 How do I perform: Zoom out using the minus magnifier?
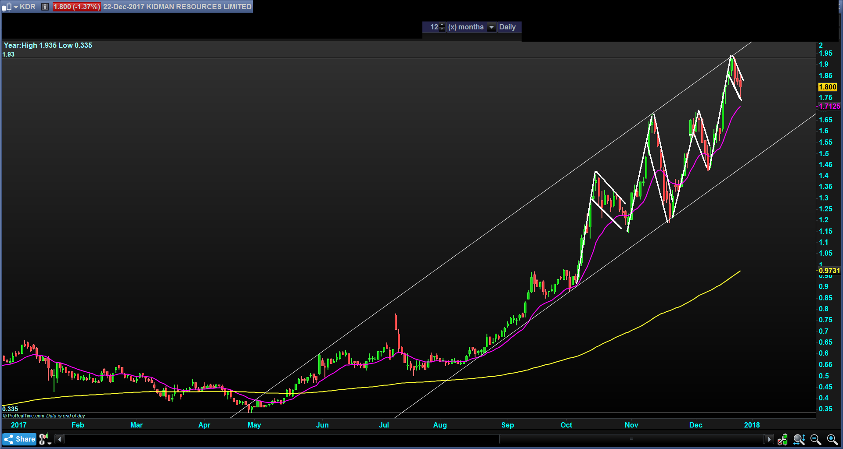815,439
